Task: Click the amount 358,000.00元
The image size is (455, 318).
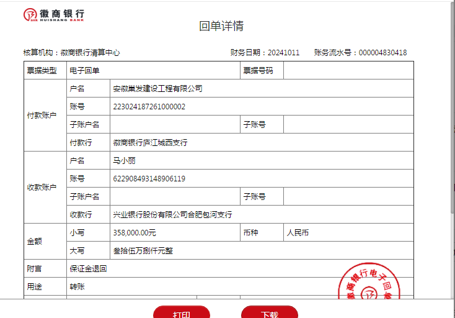Action: click(x=135, y=233)
